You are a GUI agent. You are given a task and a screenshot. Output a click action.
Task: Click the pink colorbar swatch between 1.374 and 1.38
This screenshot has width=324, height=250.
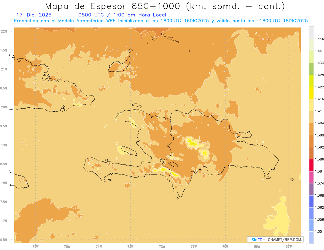click(311, 177)
